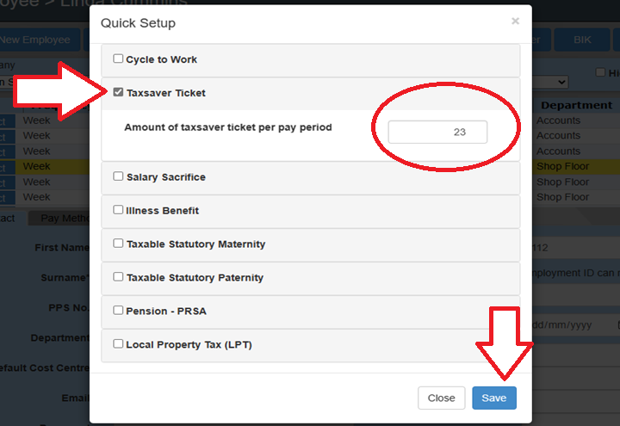Viewport: 620px width, 426px height.
Task: Open the Pay Method tab
Action: (x=65, y=219)
